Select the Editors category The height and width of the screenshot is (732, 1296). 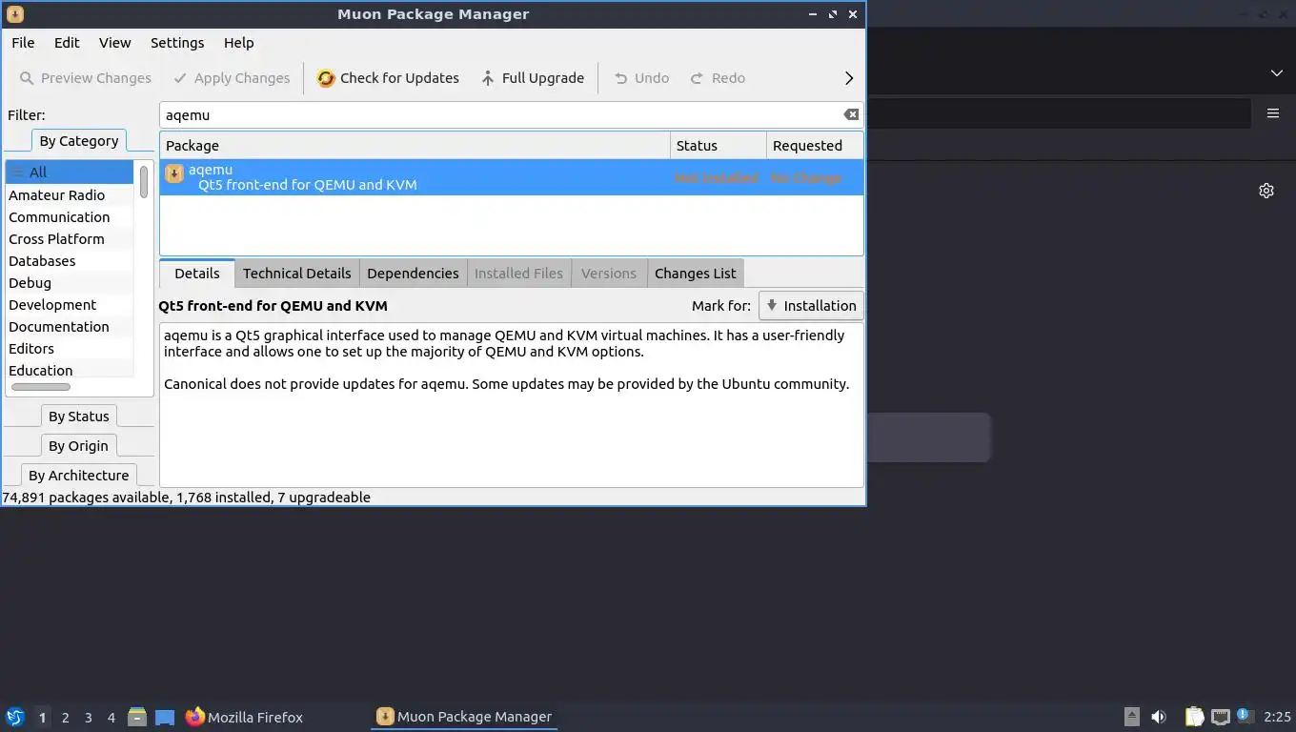coord(70,349)
